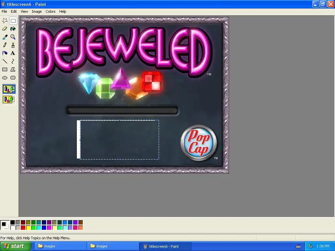Open the File menu

coord(4,11)
